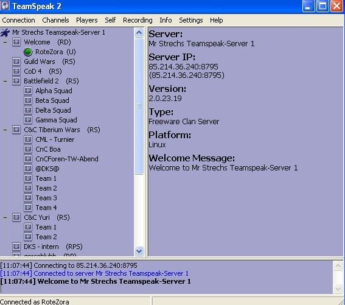Select the CnCForen-TW-Abend channel name

(67, 159)
